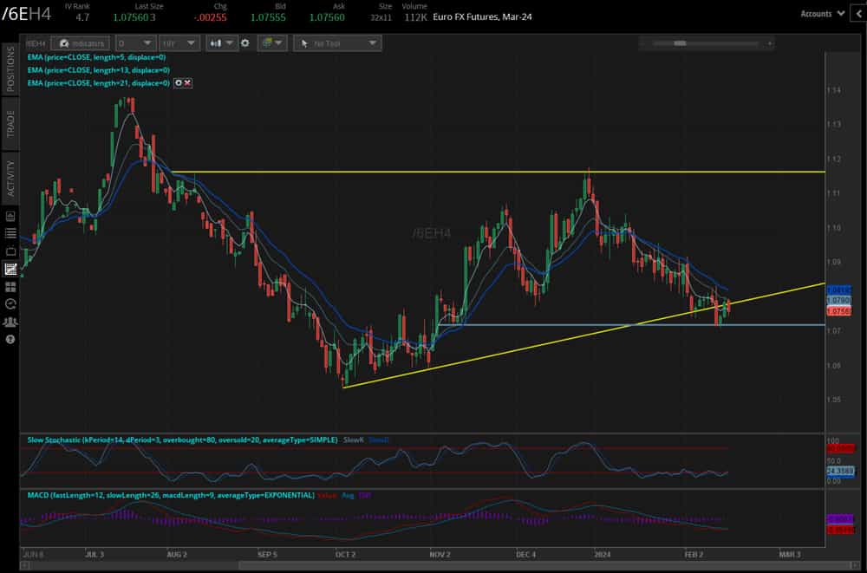Click the blue EMA price bubble on axis
The image size is (867, 573).
click(838, 290)
